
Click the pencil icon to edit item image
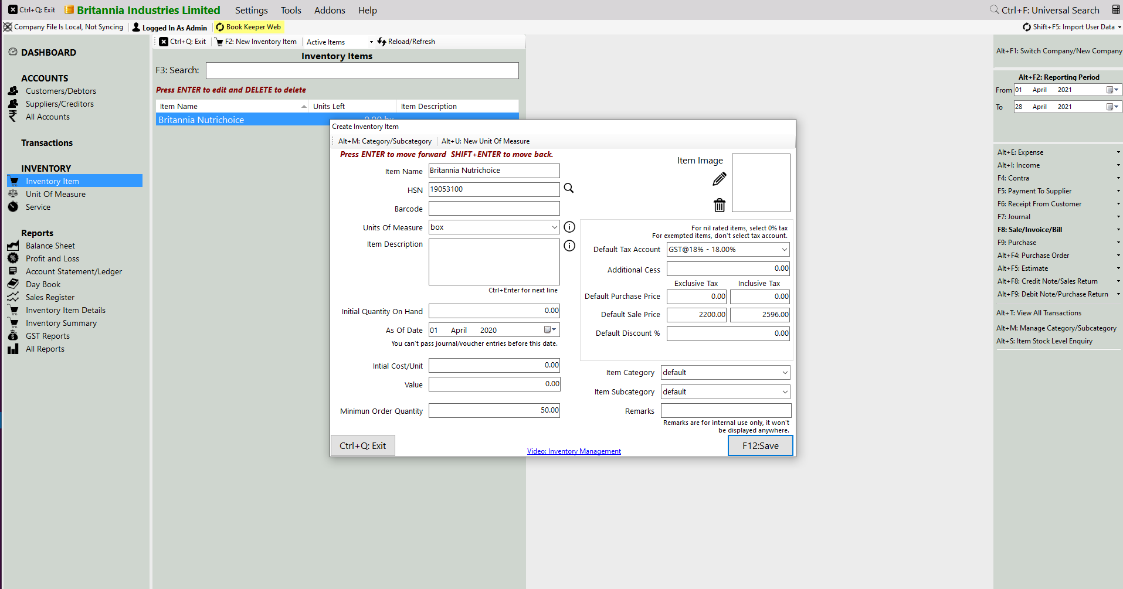pyautogui.click(x=720, y=179)
